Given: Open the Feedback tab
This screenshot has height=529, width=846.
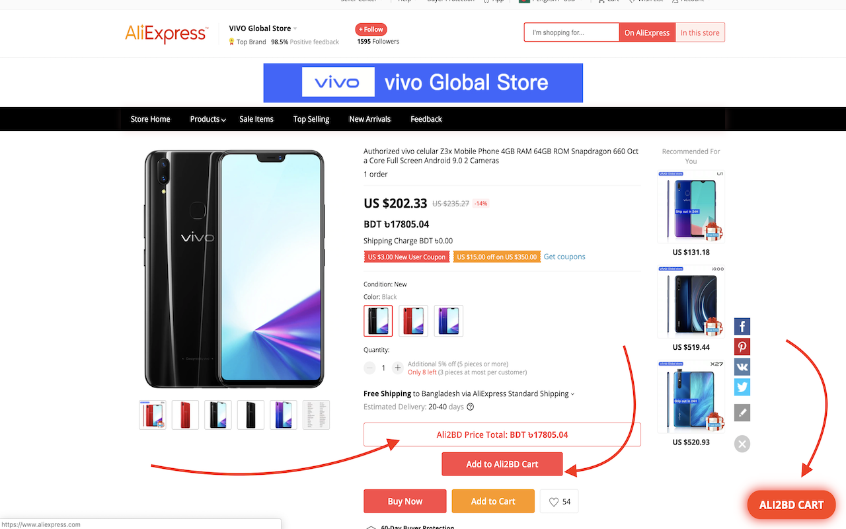Looking at the screenshot, I should 426,120.
